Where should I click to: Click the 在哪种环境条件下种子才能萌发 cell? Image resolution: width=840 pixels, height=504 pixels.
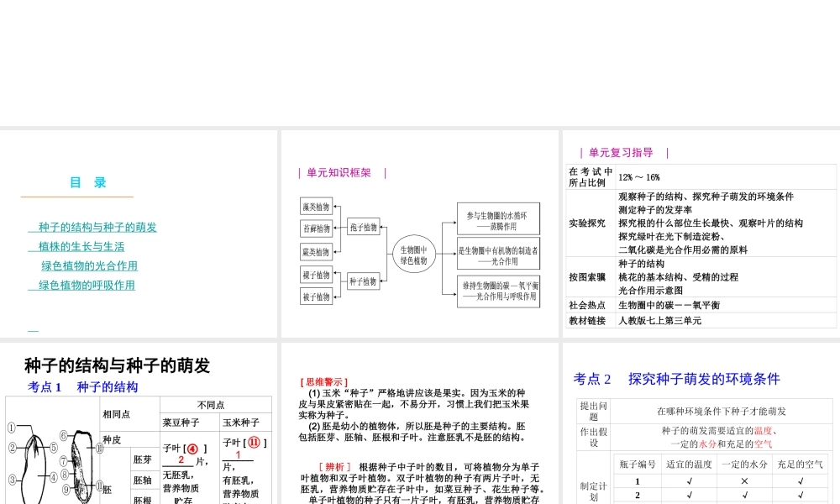(721, 412)
